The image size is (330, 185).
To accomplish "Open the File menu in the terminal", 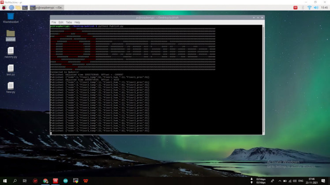I will point(54,22).
